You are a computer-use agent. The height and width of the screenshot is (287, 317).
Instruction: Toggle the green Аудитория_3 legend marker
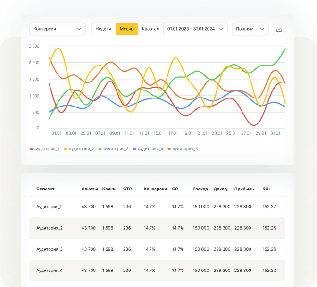[100, 149]
